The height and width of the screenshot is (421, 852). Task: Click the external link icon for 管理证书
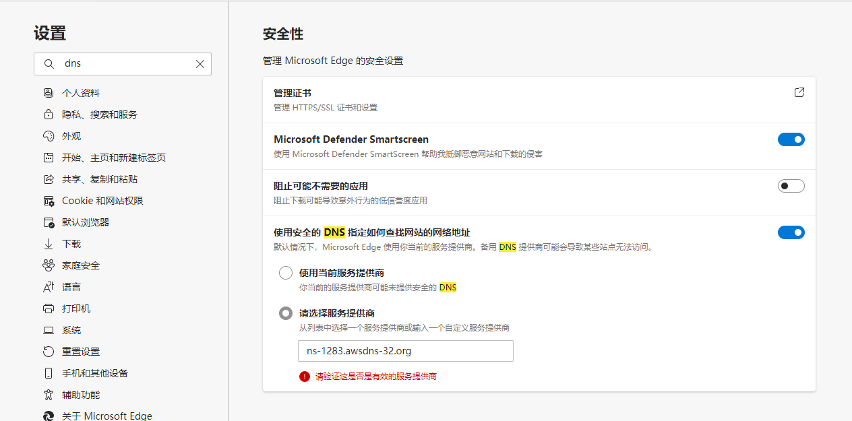click(799, 92)
